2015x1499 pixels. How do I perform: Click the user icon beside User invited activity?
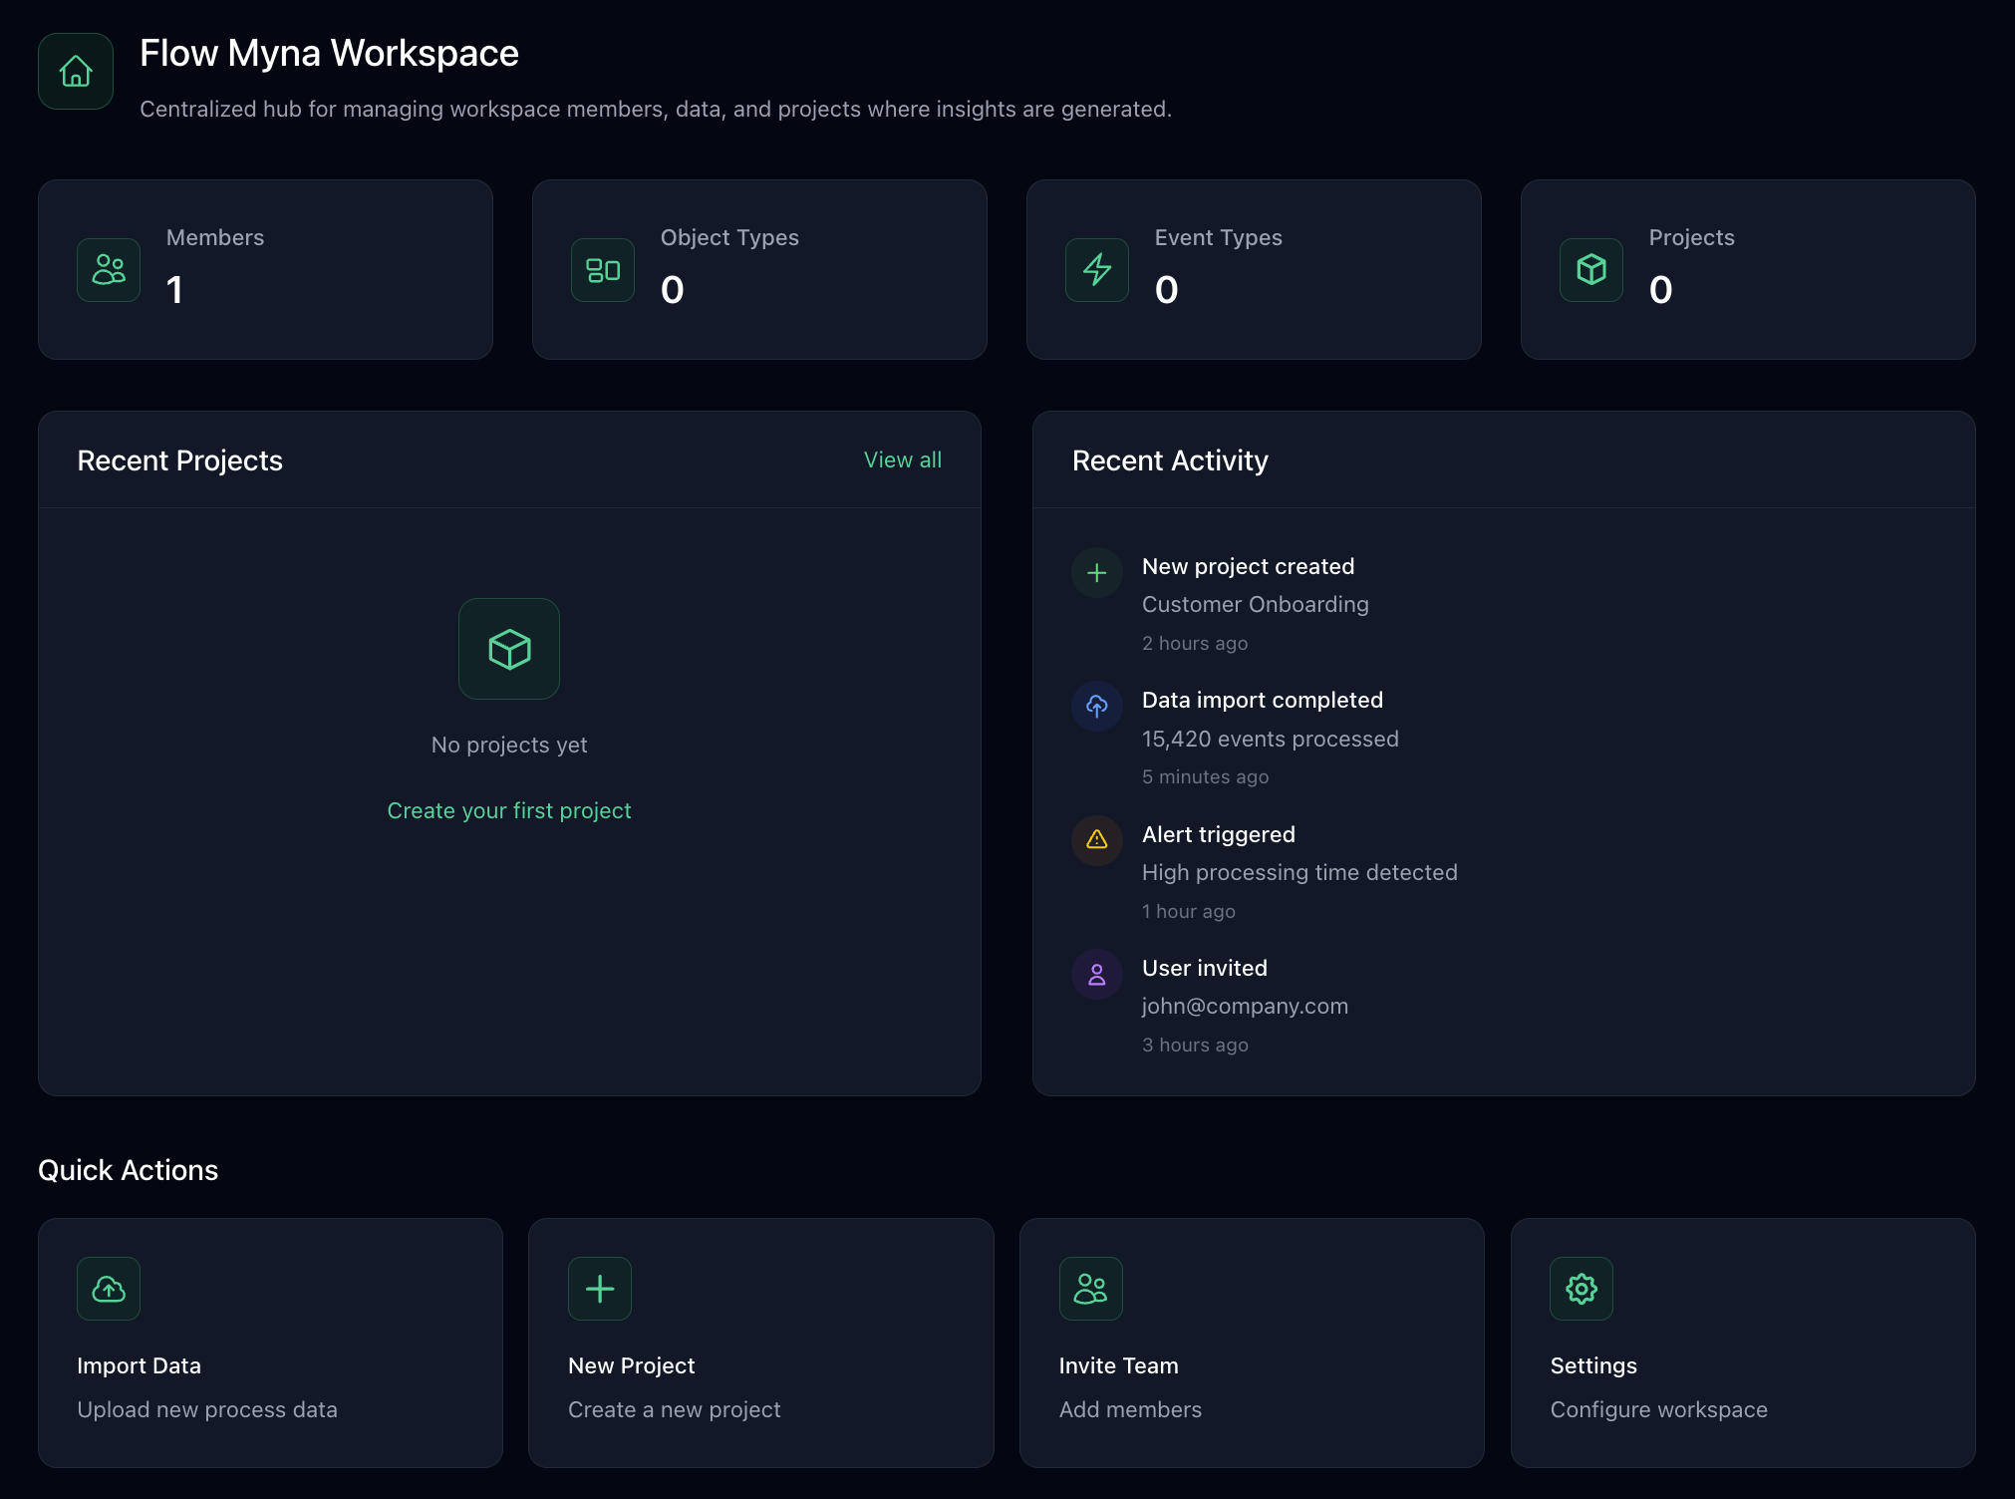[1096, 974]
